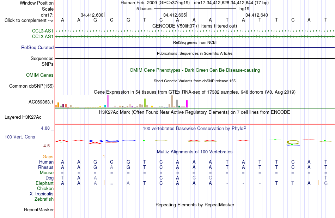Open the GENCODE V50lift37 track title
Viewport: 335px width, 218px height.
tap(194, 26)
